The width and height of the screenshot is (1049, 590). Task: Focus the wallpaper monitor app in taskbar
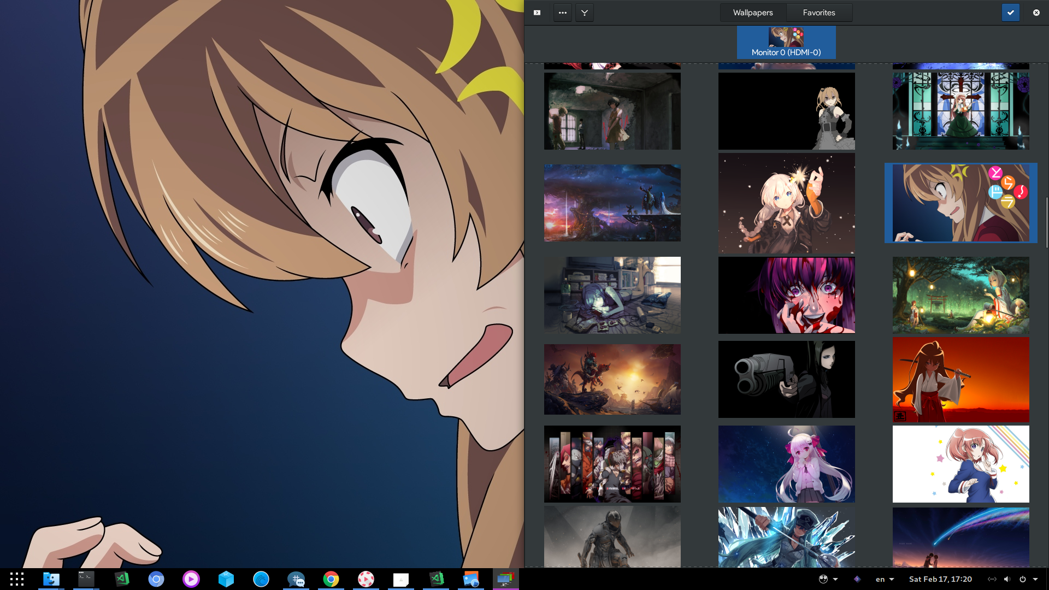click(506, 579)
